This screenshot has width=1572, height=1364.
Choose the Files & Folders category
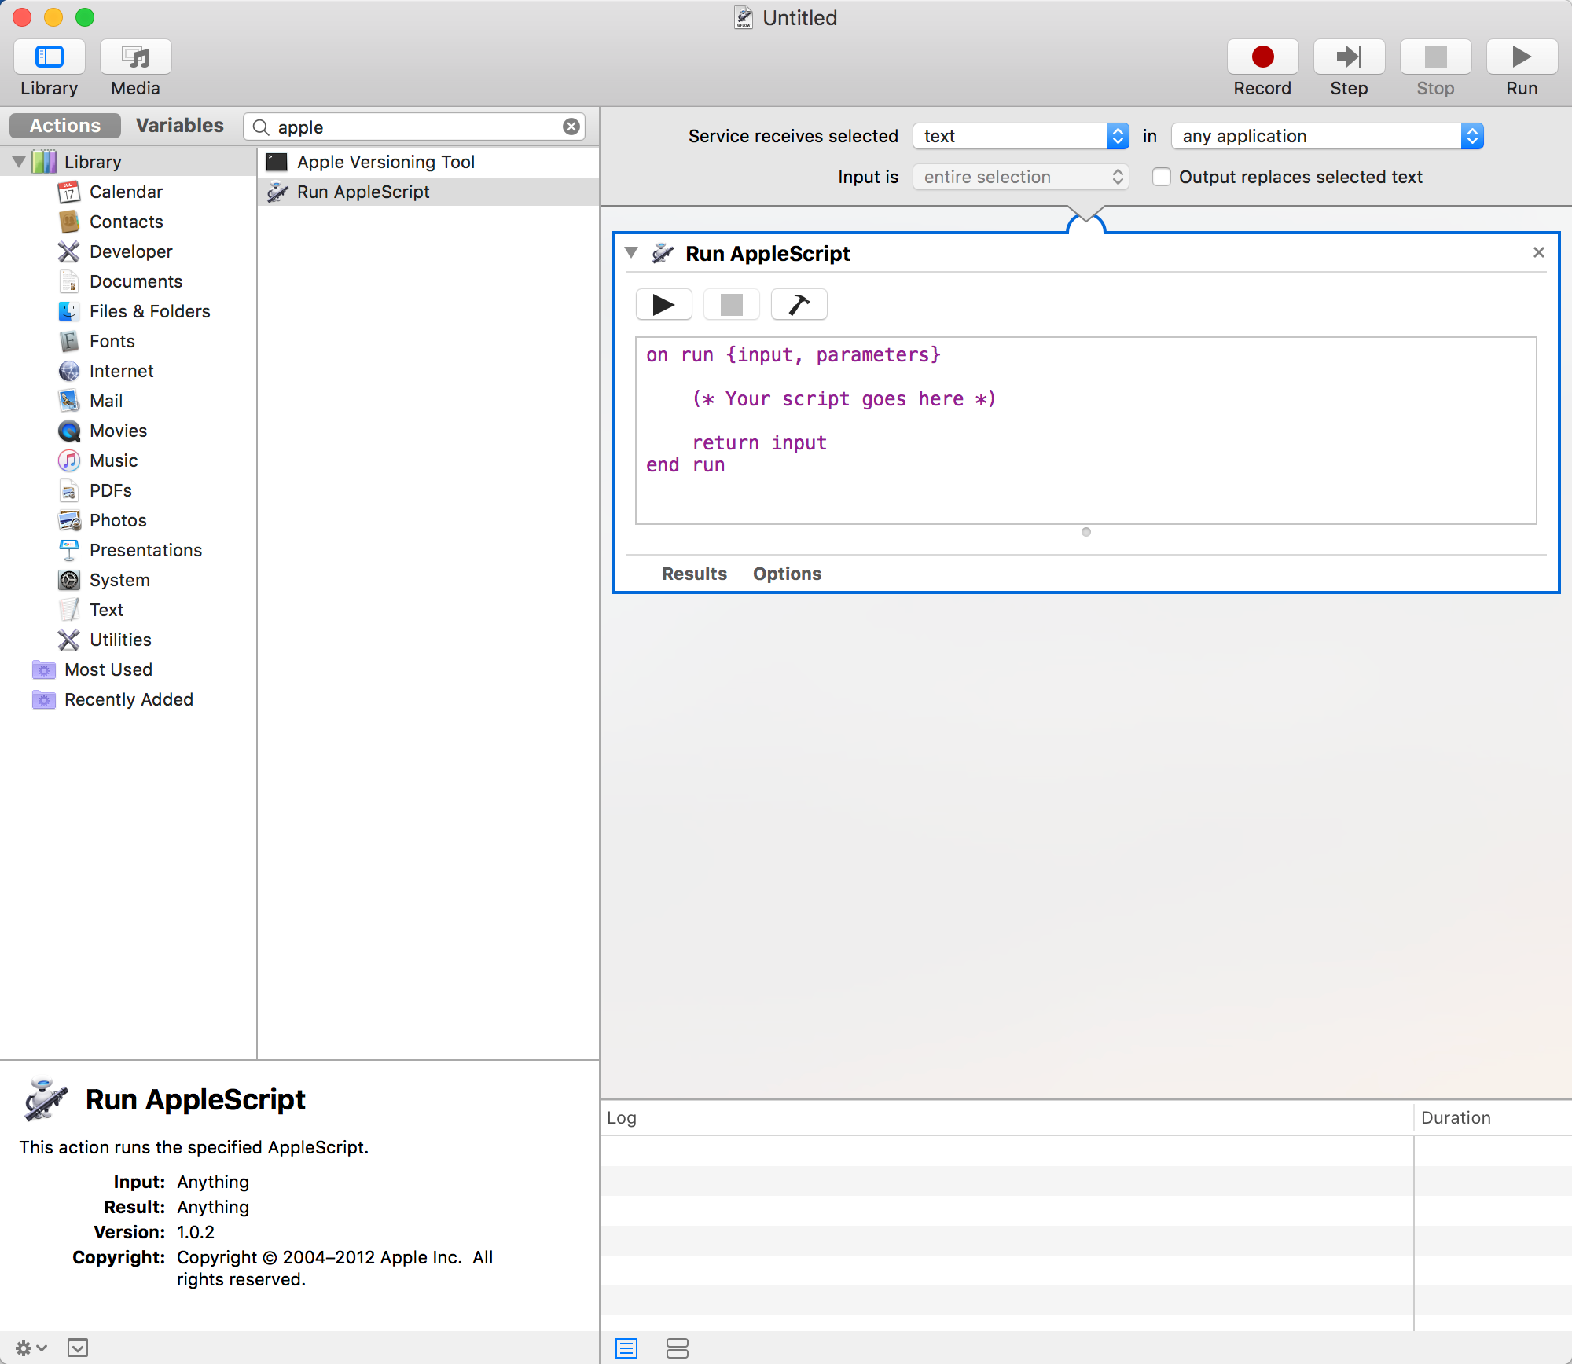(149, 311)
